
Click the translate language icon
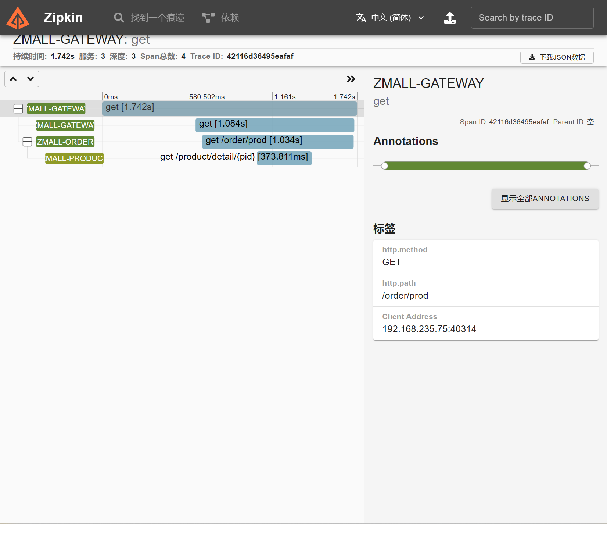(x=361, y=18)
